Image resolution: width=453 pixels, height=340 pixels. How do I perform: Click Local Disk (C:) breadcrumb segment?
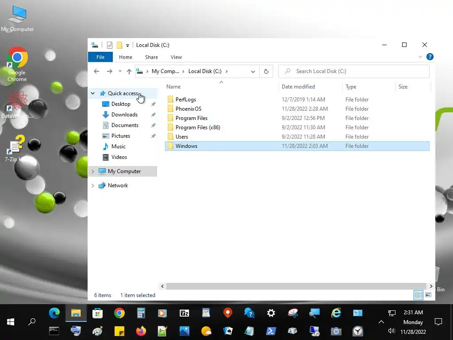coord(205,71)
